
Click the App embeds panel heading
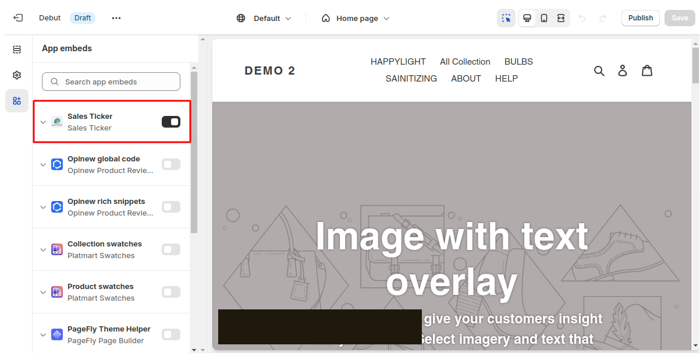[67, 48]
